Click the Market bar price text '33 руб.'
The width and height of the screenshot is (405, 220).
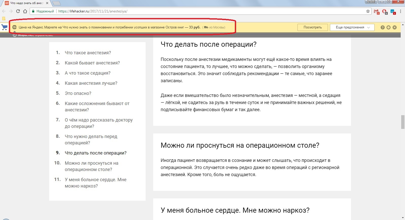195,27
